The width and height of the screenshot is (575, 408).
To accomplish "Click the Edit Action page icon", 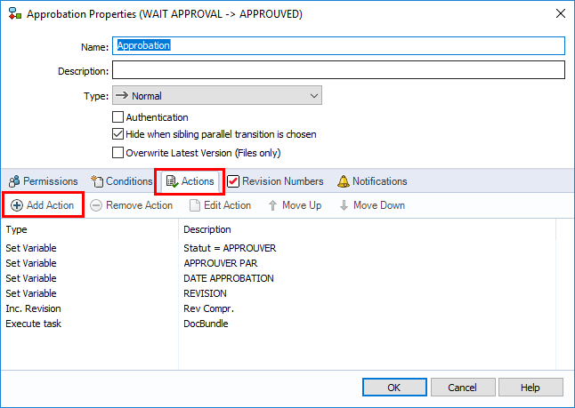I will coord(195,205).
